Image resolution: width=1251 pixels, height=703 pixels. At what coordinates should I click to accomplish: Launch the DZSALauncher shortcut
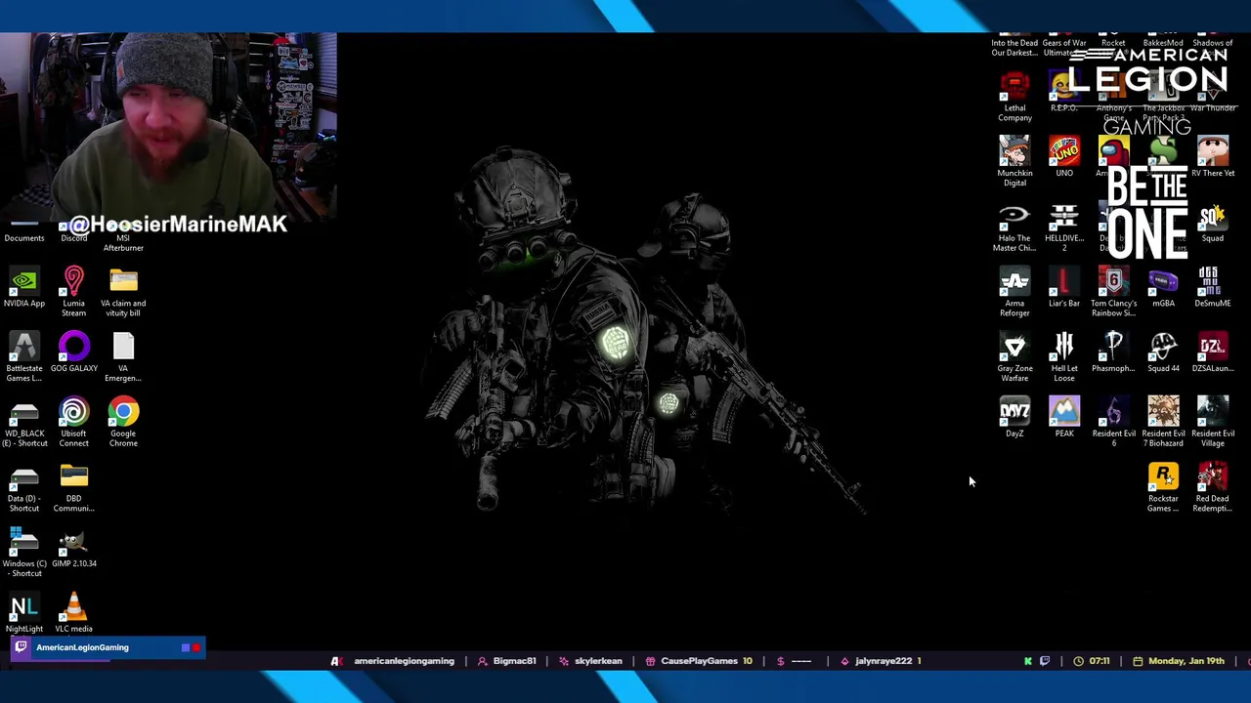click(1213, 351)
